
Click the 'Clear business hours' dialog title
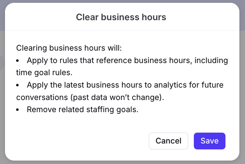[121, 17]
